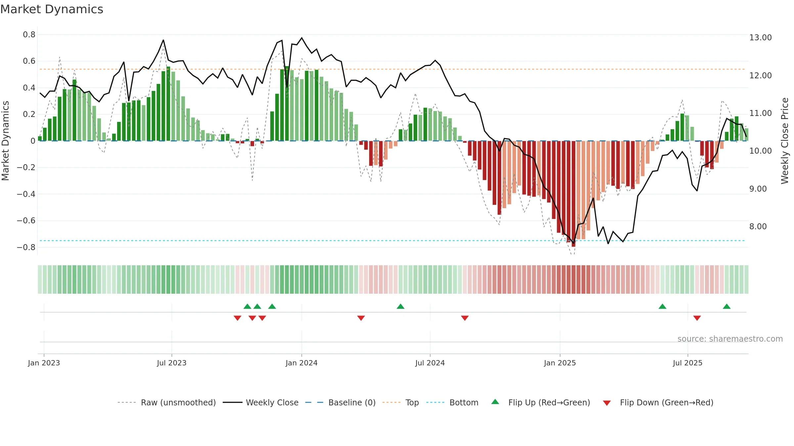
Task: Toggle the Flip Up (Red→Green) legend entry
Action: point(541,402)
